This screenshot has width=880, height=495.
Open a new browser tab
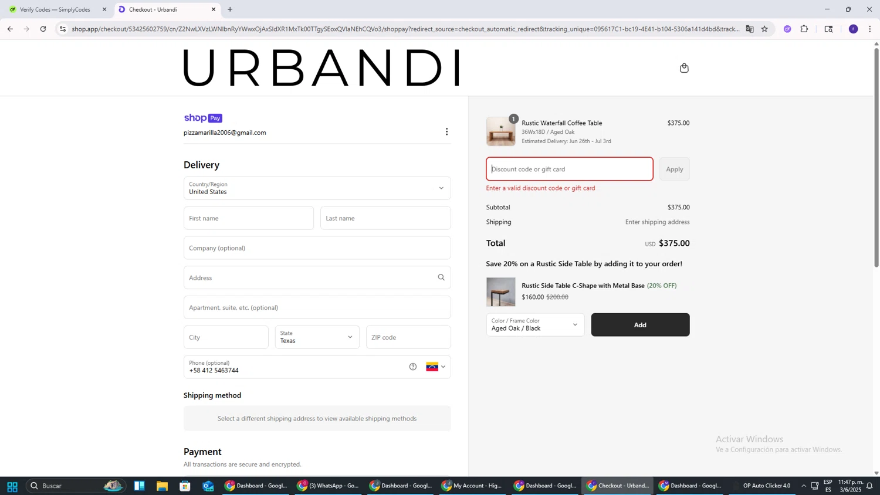(230, 9)
